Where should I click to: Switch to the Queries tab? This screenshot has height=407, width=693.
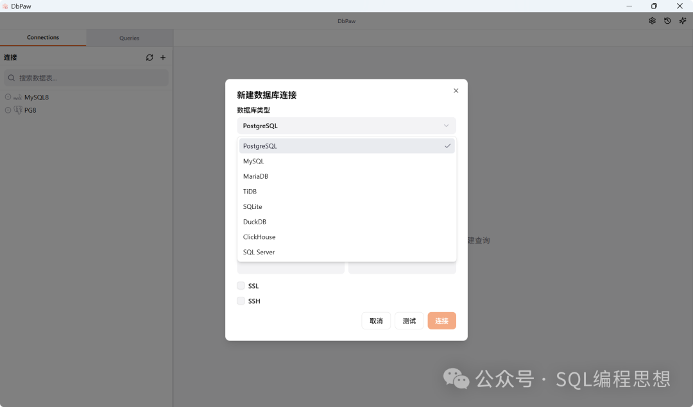130,38
